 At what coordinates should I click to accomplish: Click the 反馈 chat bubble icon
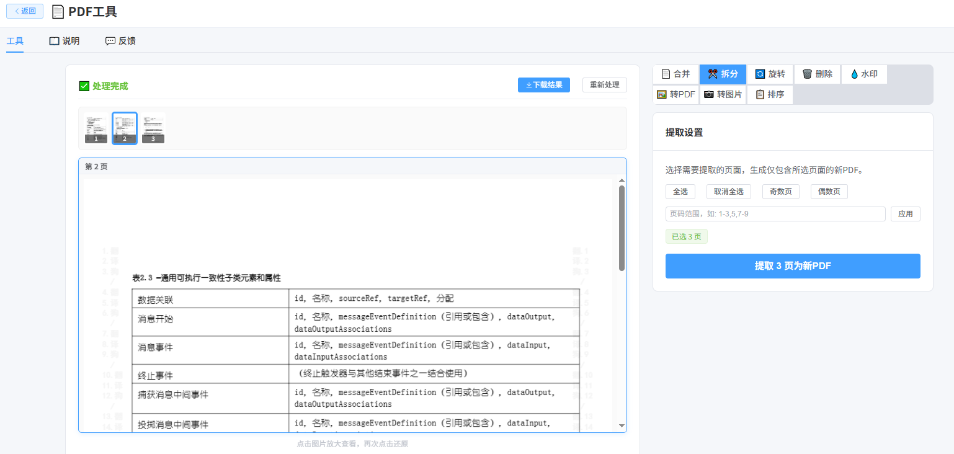pos(110,41)
